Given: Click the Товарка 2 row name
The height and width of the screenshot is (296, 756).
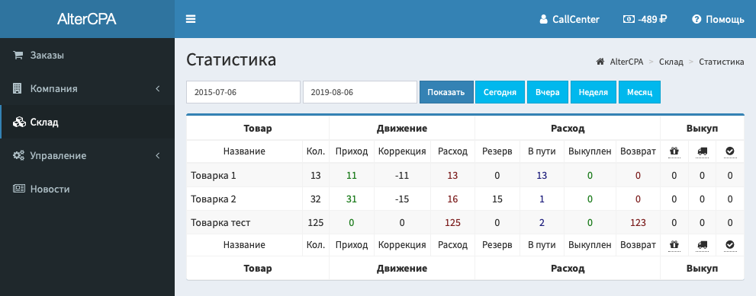Looking at the screenshot, I should point(213,199).
